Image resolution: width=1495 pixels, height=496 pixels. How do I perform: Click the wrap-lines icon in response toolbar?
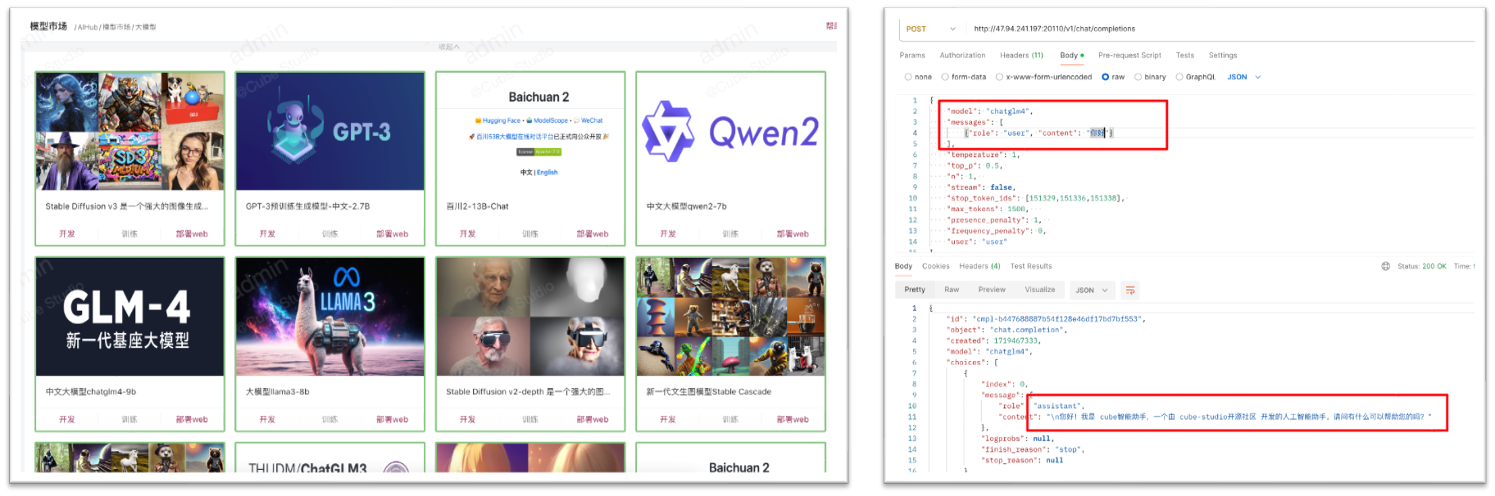tap(1130, 291)
